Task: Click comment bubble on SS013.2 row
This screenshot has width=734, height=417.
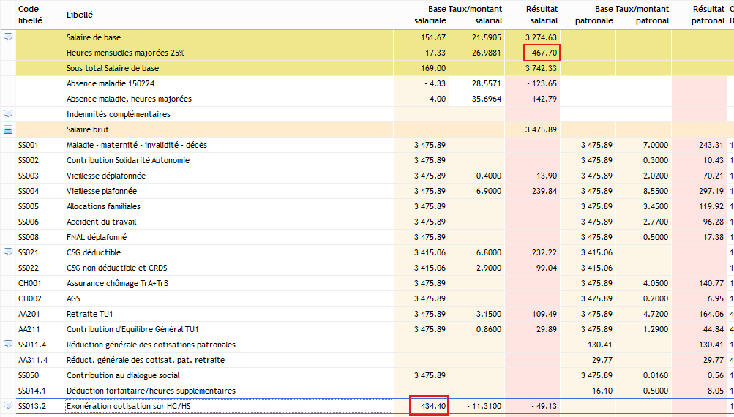Action: pyautogui.click(x=8, y=405)
